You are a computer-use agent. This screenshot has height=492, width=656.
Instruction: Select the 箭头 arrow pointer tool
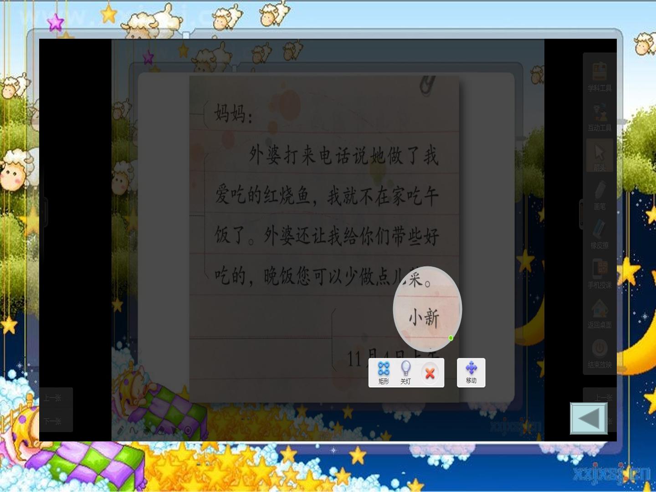600,156
